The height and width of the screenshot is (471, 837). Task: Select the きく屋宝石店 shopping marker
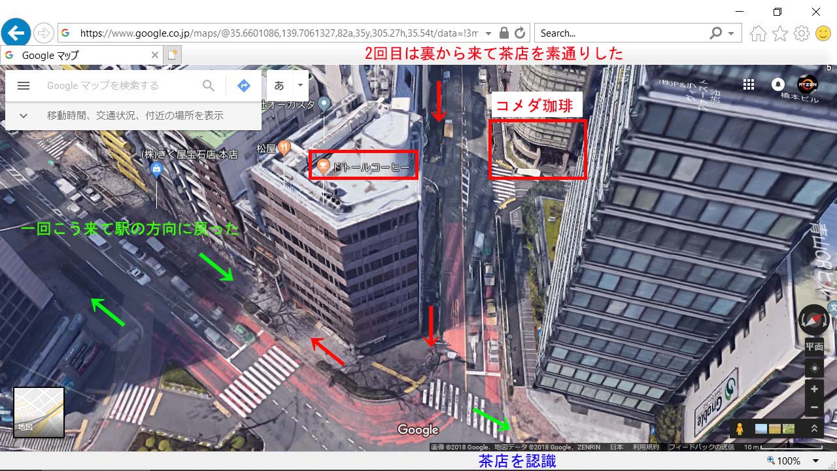click(x=156, y=170)
